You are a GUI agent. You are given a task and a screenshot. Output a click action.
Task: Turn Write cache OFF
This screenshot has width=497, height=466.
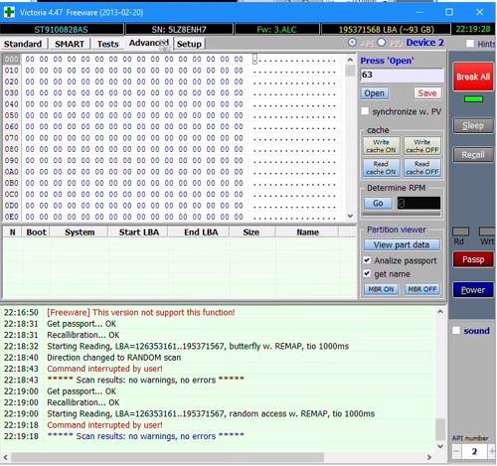(422, 146)
